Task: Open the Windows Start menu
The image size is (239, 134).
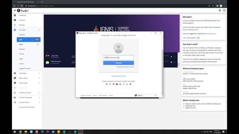Action: 15,132
